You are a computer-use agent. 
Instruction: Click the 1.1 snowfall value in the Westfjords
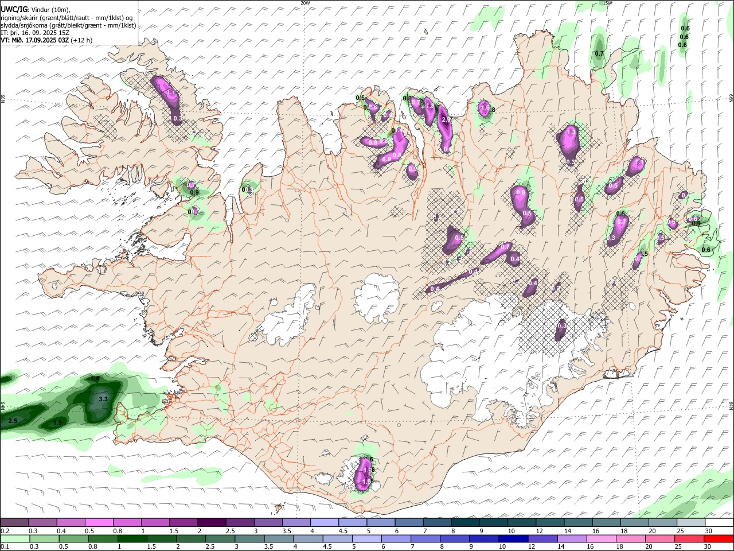coord(170,92)
